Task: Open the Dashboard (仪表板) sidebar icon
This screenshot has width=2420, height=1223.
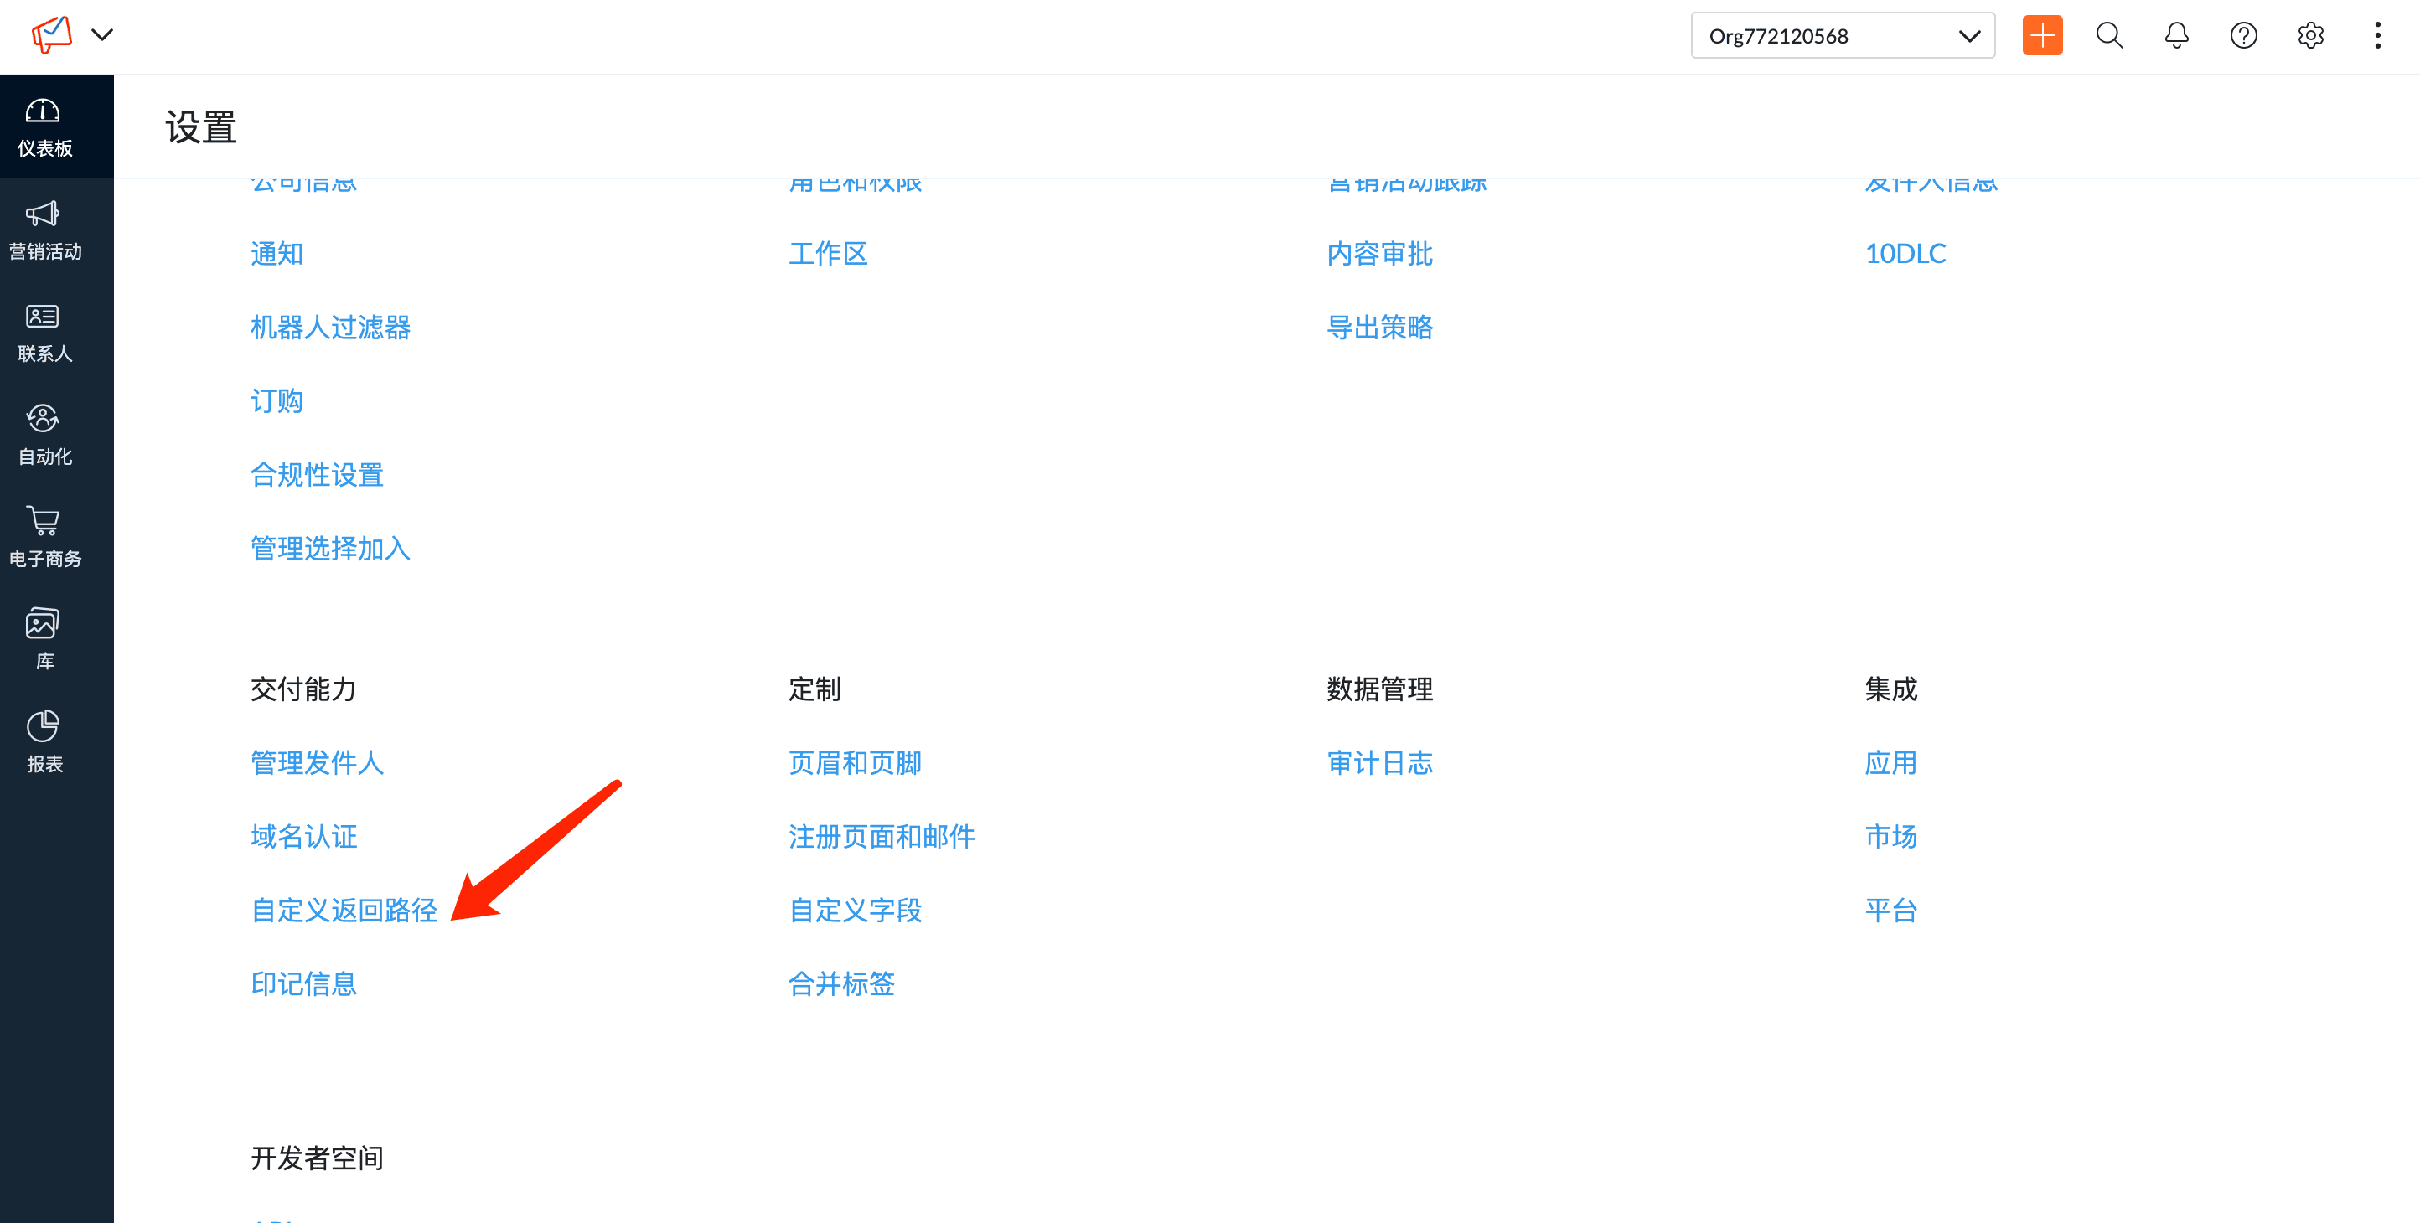Action: click(44, 126)
